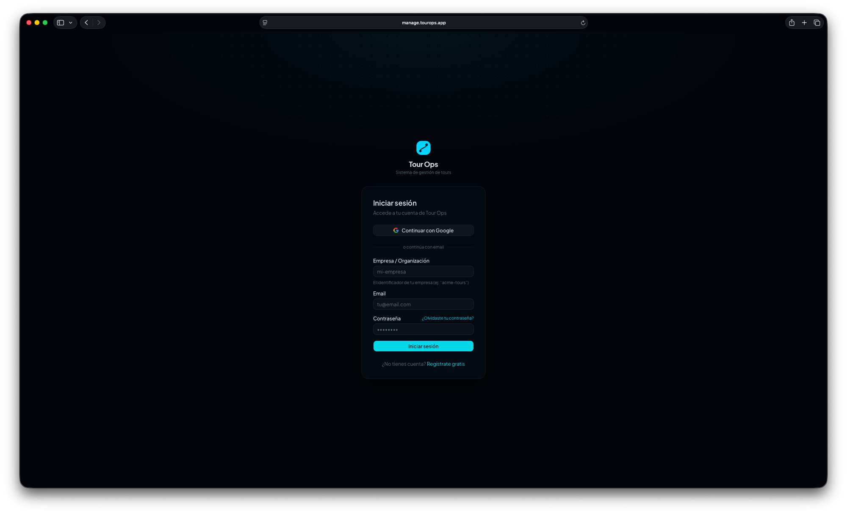The height and width of the screenshot is (514, 847).
Task: Open the ¿Olvidaste tu contraseña? link
Action: click(448, 318)
